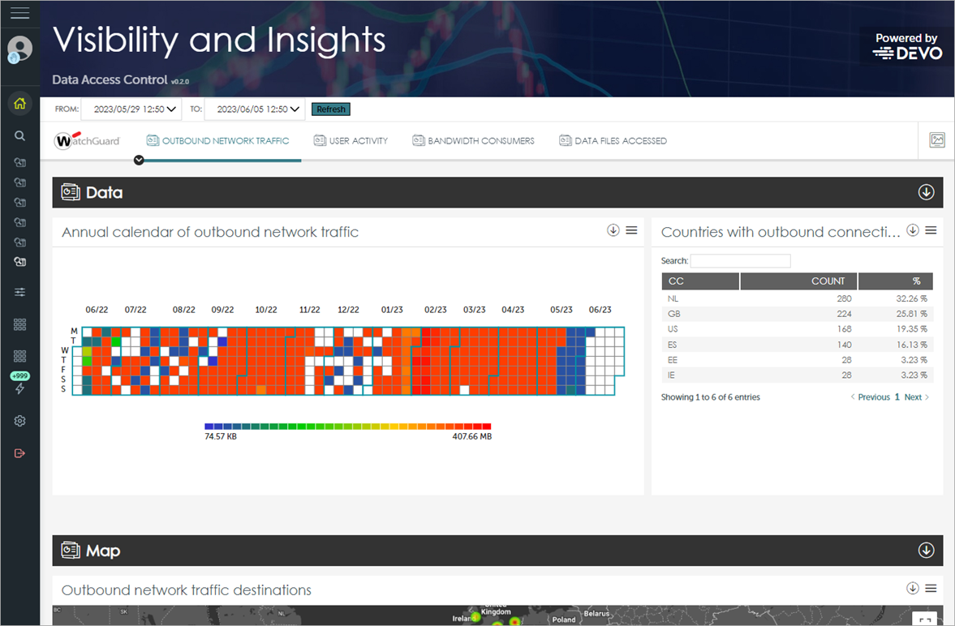This screenshot has height=626, width=955.
Task: Open the BANDWIDTH CONSUMERS tab
Action: 473,139
